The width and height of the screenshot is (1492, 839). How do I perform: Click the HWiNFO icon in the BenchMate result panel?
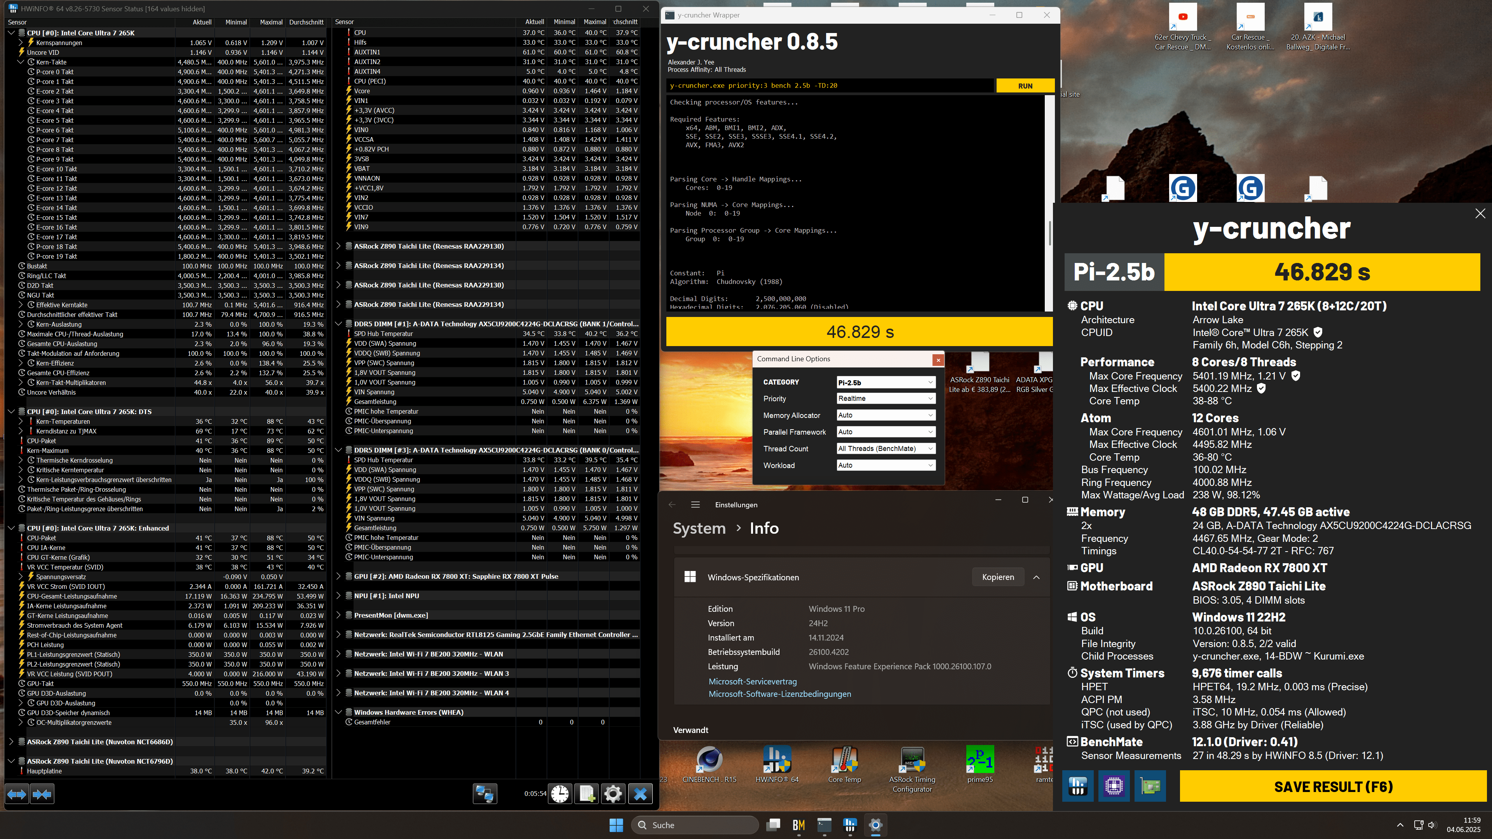(x=1078, y=786)
